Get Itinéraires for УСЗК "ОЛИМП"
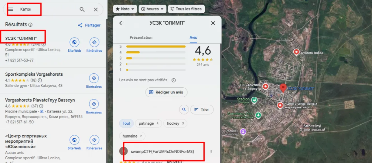372x163 pixels. coord(94,45)
